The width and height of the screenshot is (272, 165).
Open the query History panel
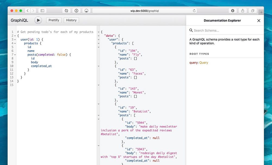[71, 20]
